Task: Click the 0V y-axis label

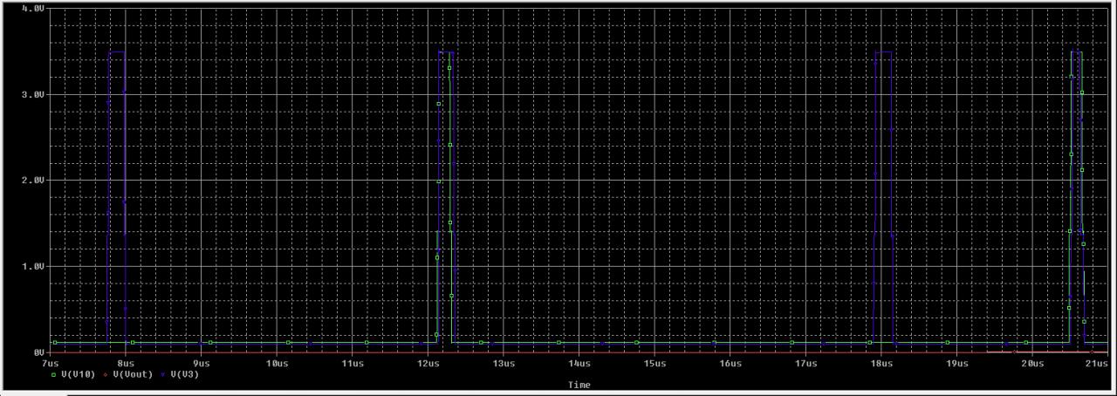Action: click(x=38, y=352)
